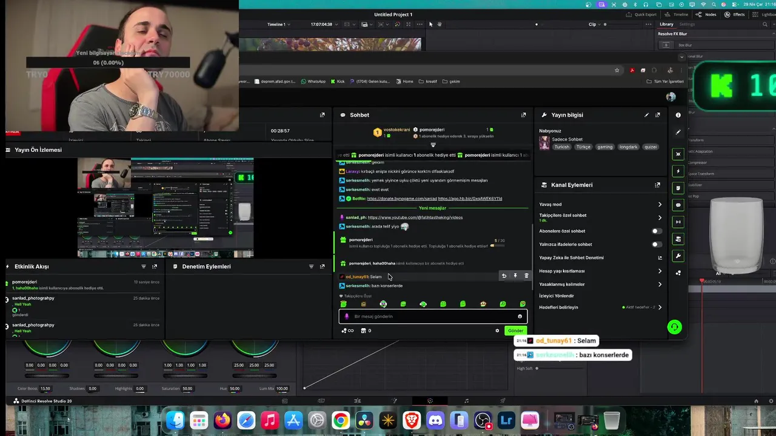This screenshot has width=776, height=436.
Task: Bookmark this page with the star icon
Action: pos(617,70)
